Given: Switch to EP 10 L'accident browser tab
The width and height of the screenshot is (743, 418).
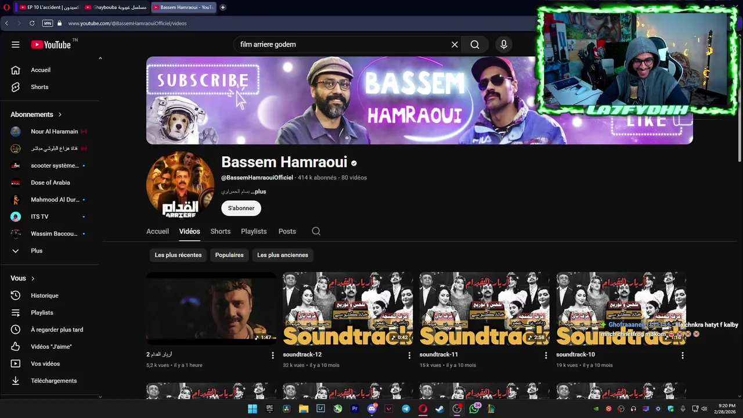Looking at the screenshot, I should (49, 8).
